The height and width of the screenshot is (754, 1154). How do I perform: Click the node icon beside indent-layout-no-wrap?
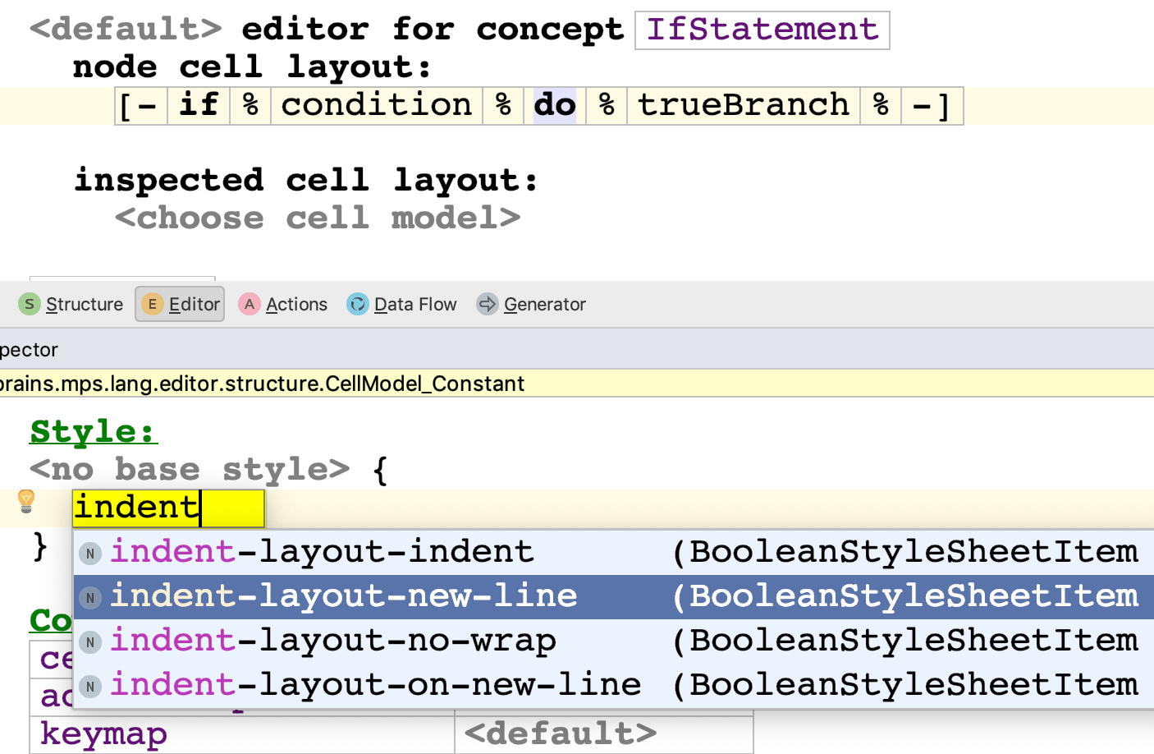(90, 642)
